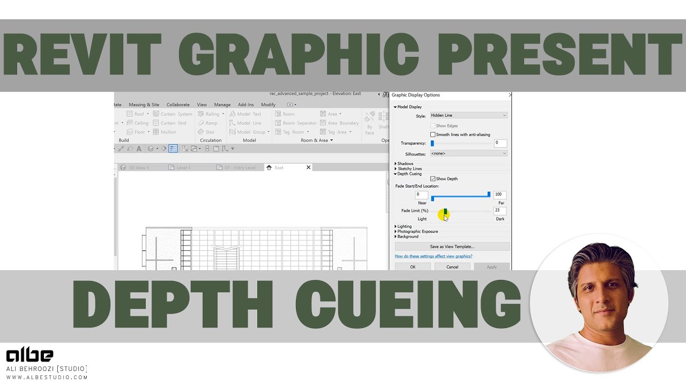Click the Transparency slider handle
Image resolution: width=686 pixels, height=386 pixels.
pos(432,143)
